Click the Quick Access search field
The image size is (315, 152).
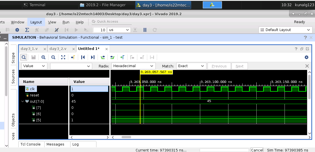click(112, 21)
